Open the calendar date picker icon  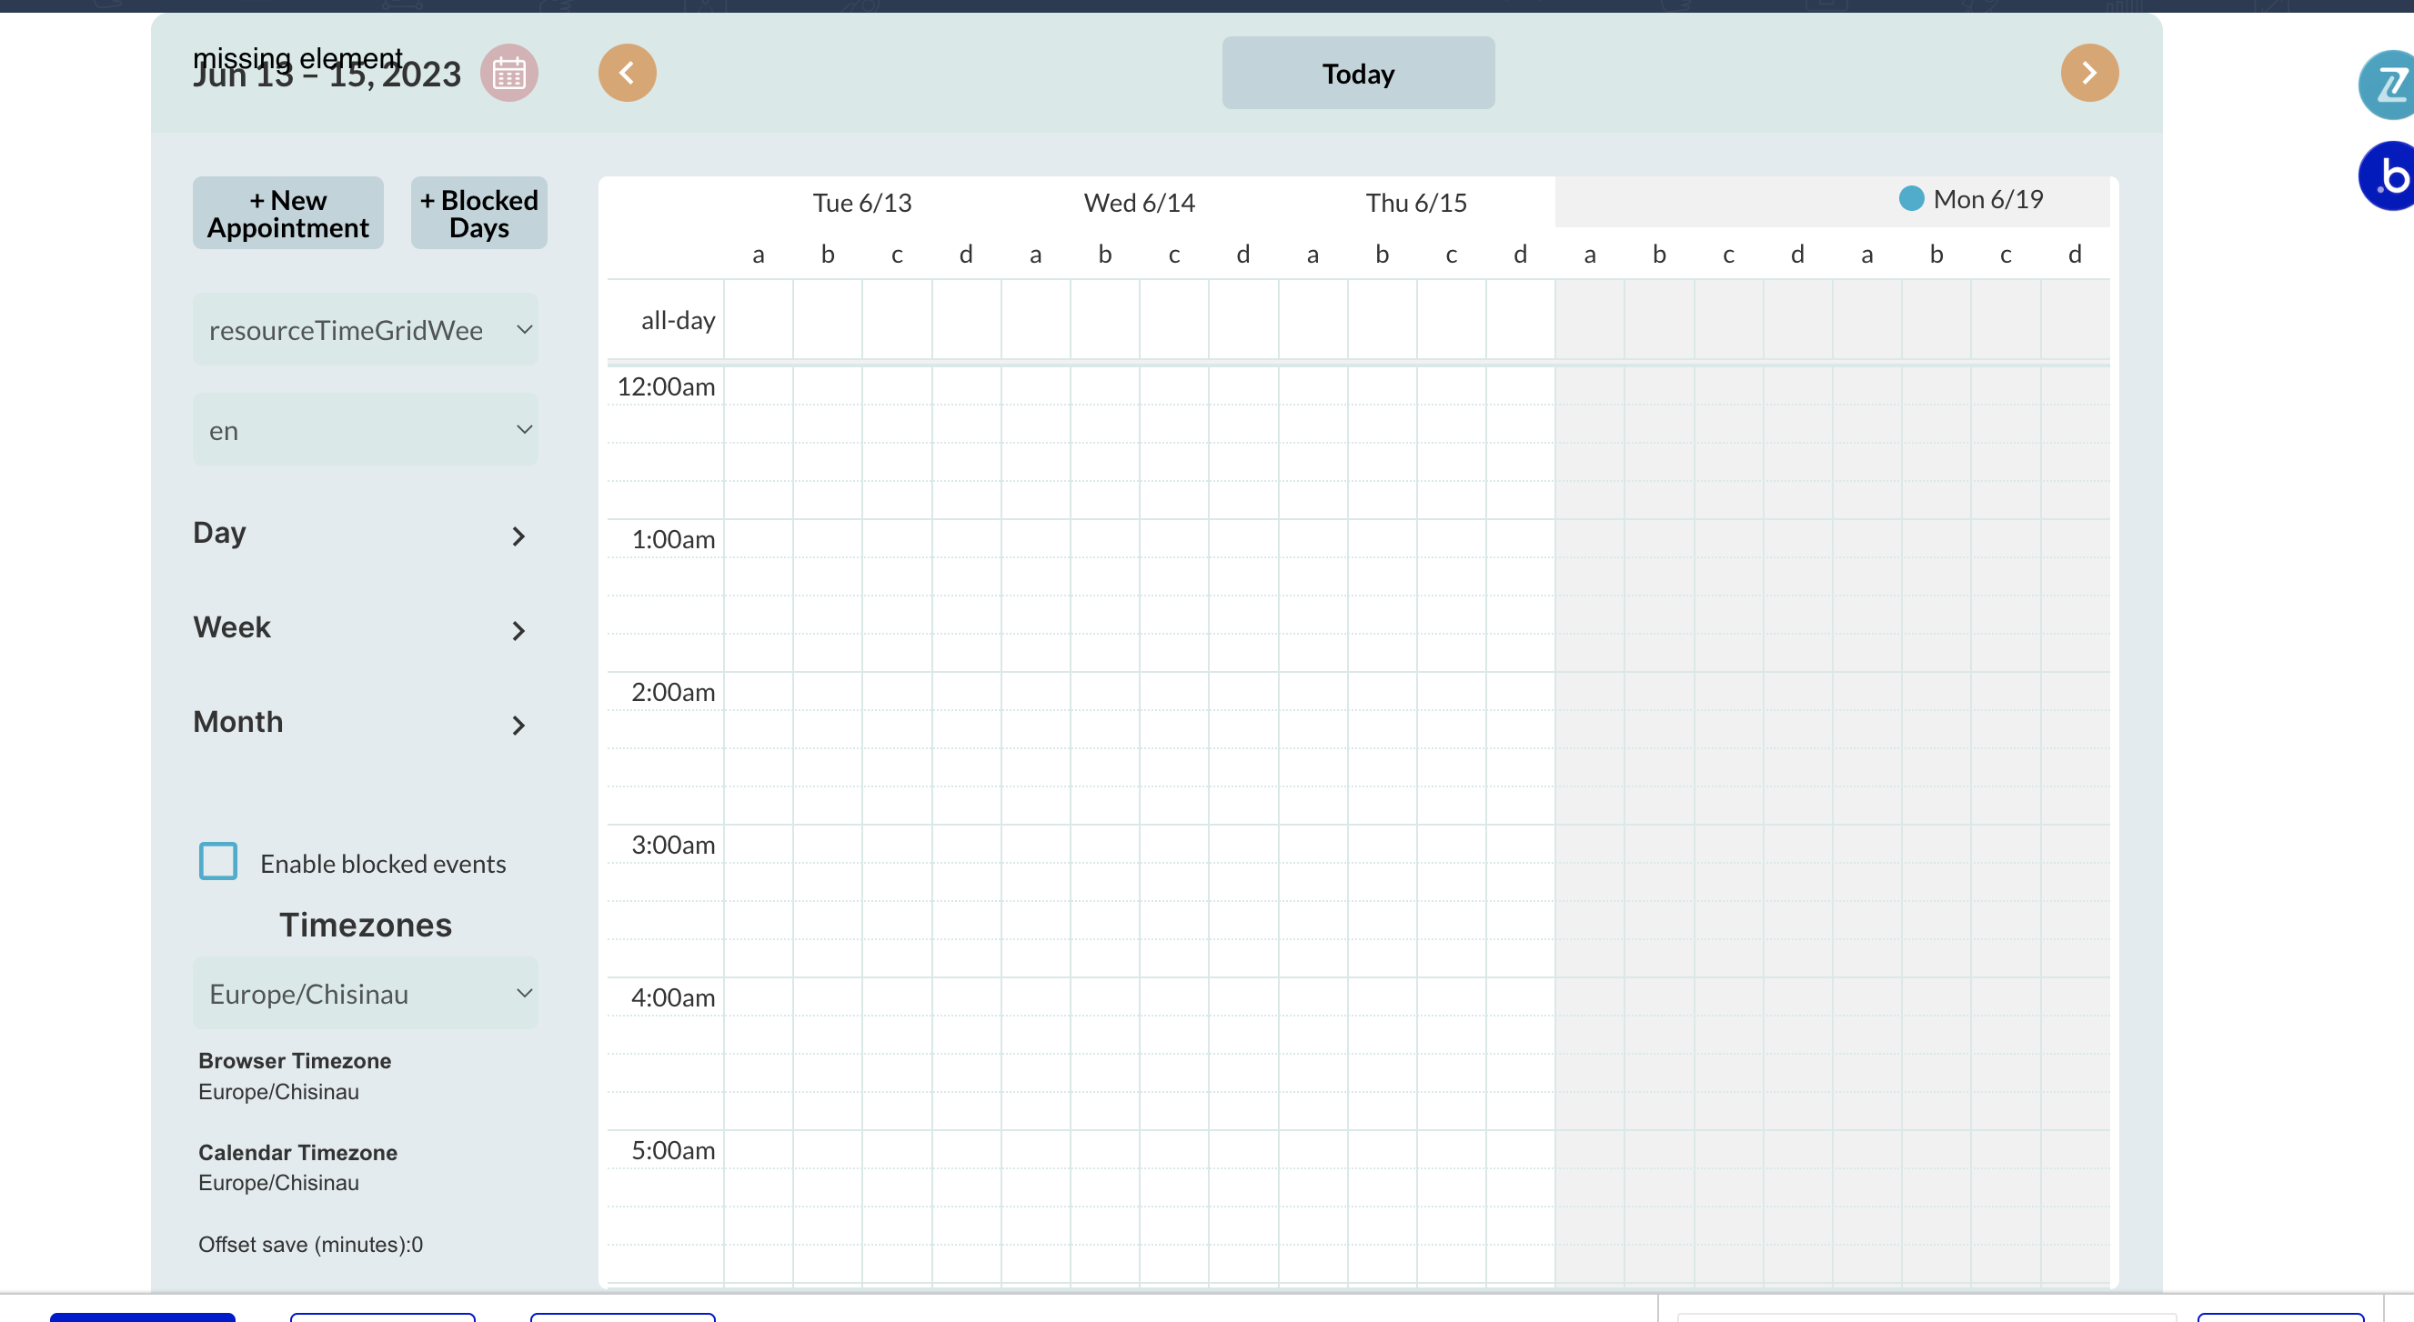(x=508, y=73)
